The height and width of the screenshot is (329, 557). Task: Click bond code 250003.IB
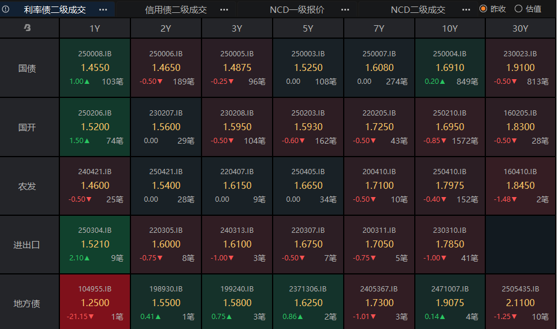tap(308, 54)
